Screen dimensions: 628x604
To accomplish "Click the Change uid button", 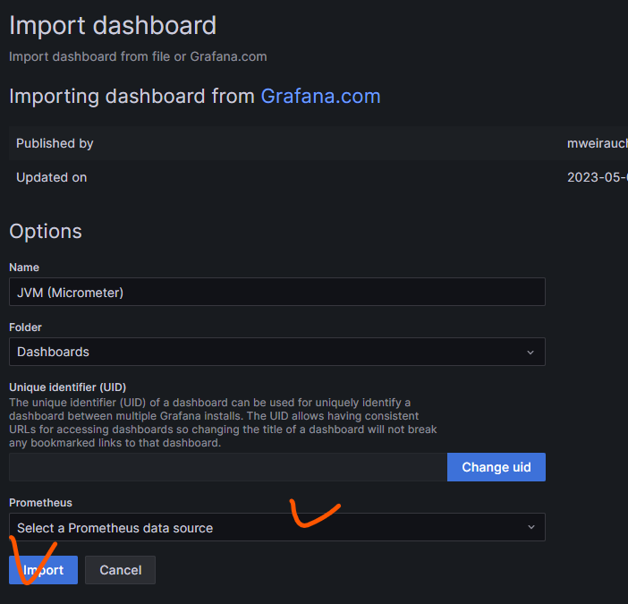I will [x=496, y=467].
